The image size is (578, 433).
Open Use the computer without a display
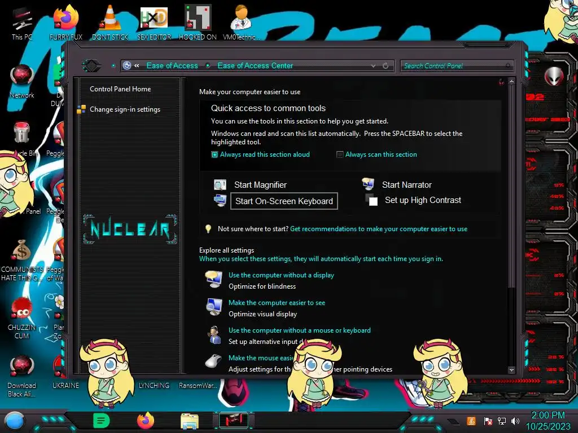[281, 275]
